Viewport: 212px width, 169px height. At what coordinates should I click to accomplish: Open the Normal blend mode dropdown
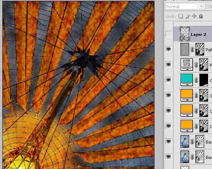click(x=186, y=6)
